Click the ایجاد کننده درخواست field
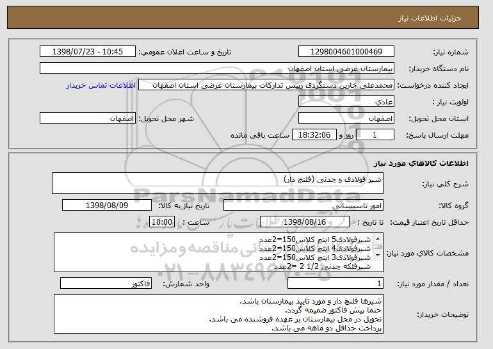This screenshot has width=493, height=349. click(266, 85)
